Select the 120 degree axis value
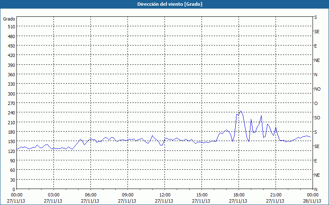The height and width of the screenshot is (205, 329). 12,151
